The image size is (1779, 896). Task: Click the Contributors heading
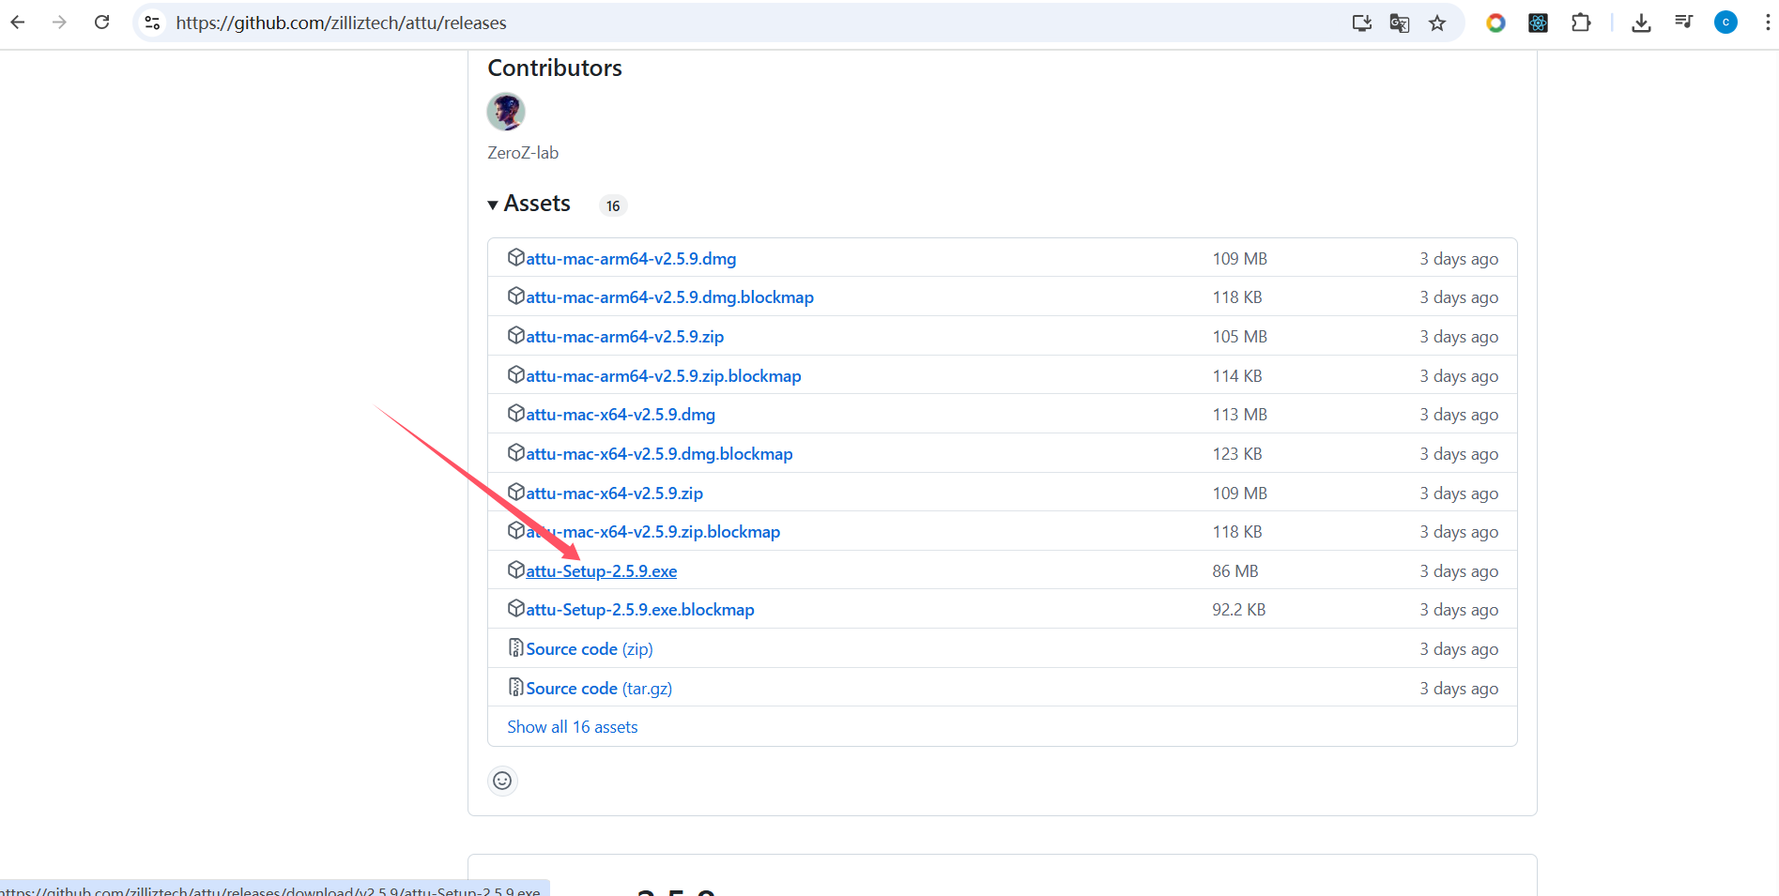click(555, 68)
